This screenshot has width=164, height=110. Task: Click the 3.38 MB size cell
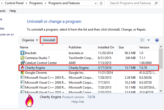130,78
